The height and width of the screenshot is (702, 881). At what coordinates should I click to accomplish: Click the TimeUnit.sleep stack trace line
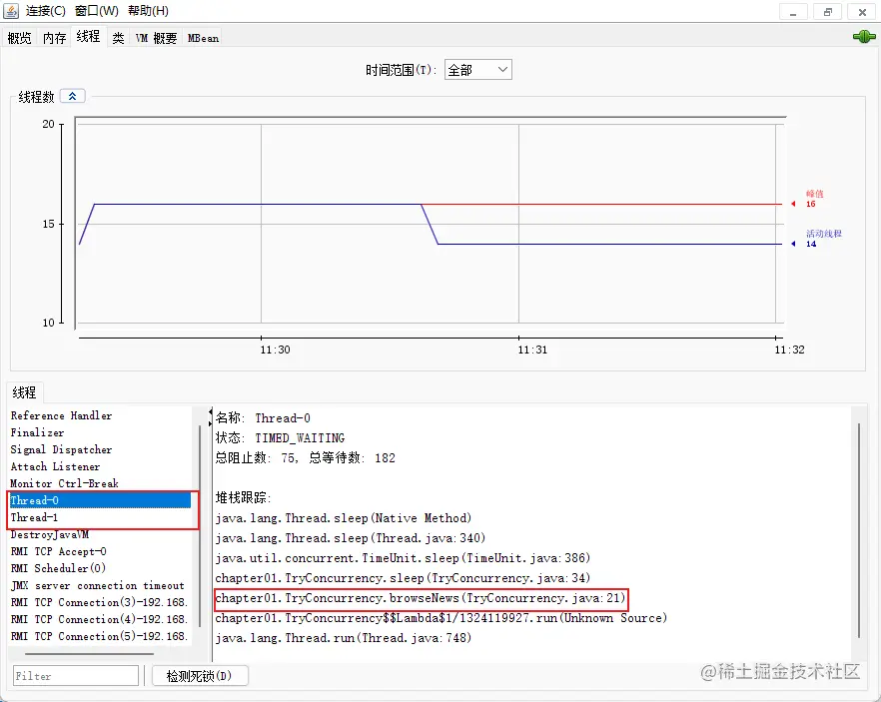(403, 558)
